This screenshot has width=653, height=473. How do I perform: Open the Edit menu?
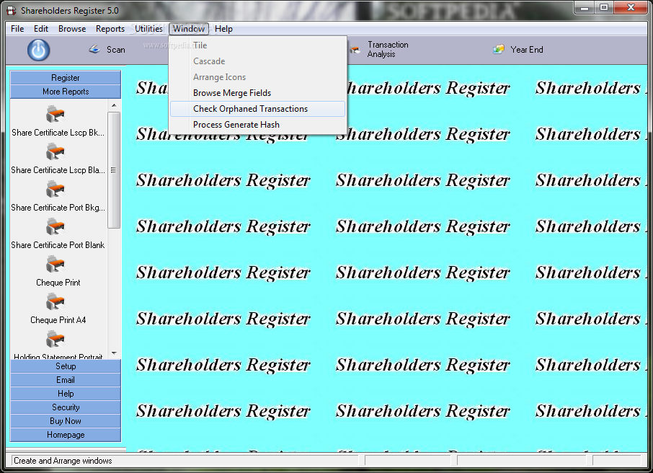point(41,29)
